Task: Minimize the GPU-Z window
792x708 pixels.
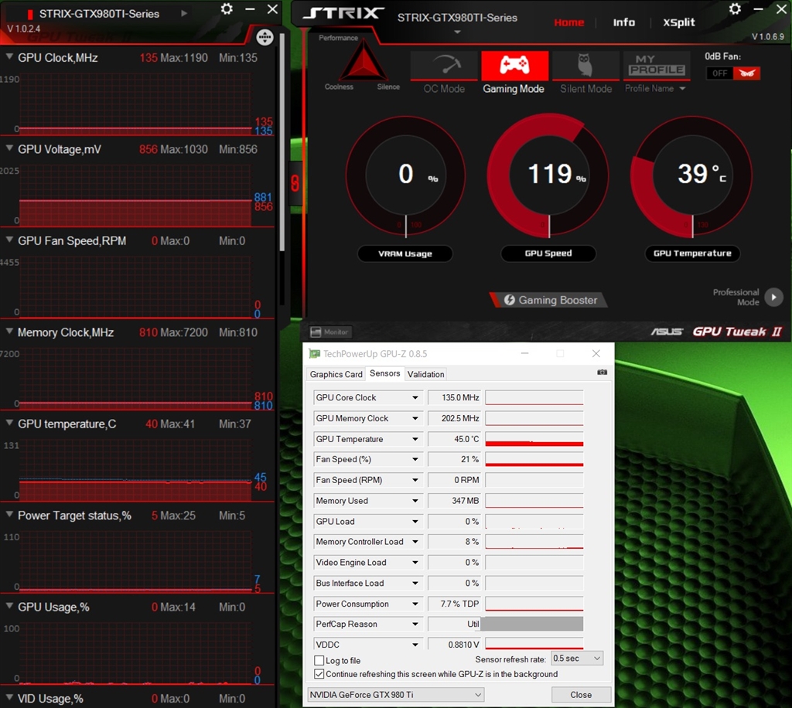Action: point(525,353)
